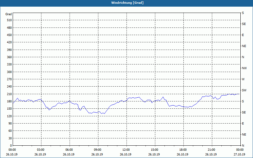Click the 03:00 time label
This screenshot has width=253, height=158.
coord(41,150)
